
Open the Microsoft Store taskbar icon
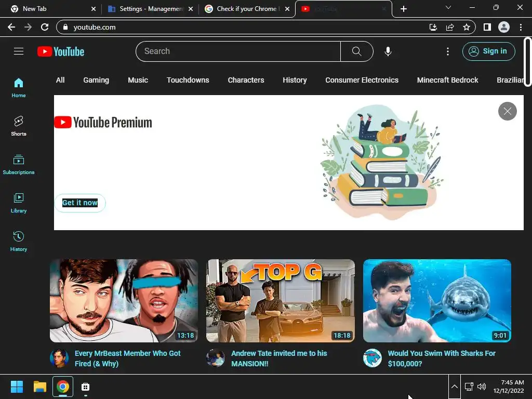coord(86,387)
